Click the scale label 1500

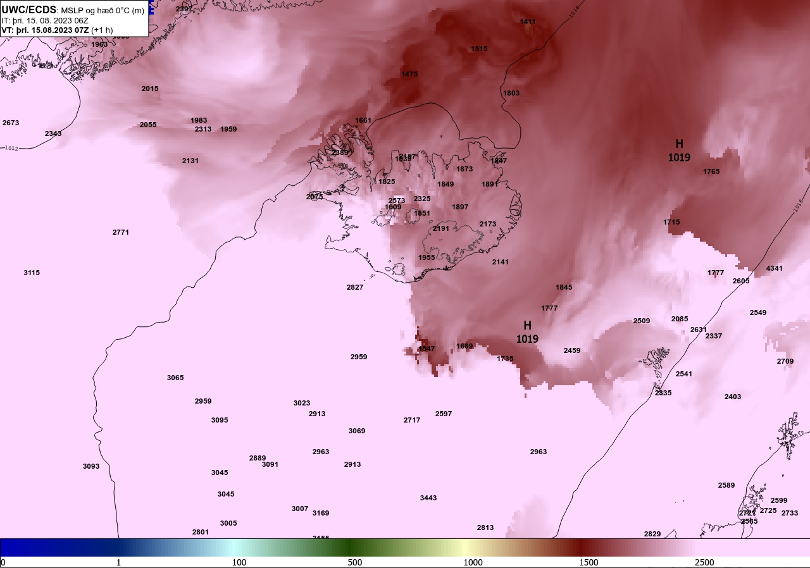(x=589, y=562)
